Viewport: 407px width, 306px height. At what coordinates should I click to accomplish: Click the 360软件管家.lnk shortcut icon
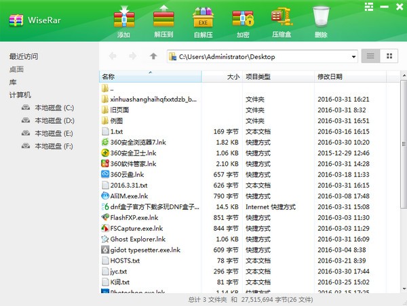pos(105,164)
